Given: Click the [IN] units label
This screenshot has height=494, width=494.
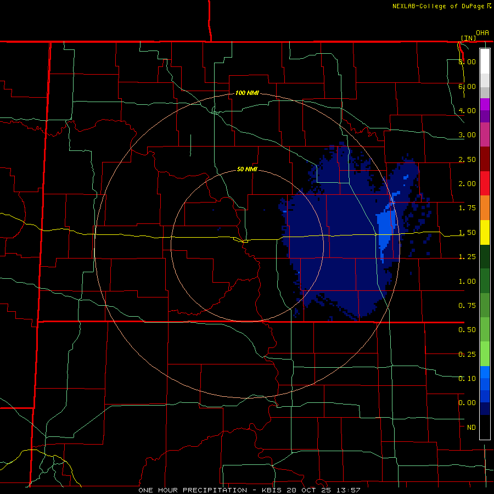Looking at the screenshot, I should click(x=469, y=38).
